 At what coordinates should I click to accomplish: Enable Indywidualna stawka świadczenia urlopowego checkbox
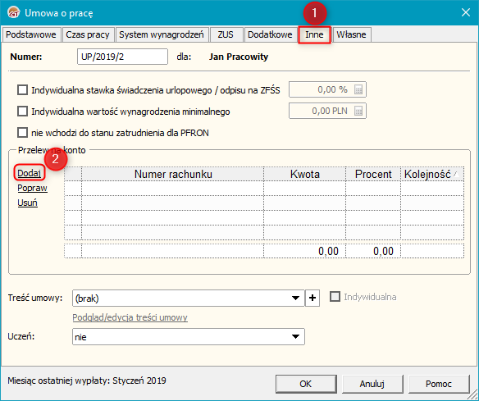[22, 90]
